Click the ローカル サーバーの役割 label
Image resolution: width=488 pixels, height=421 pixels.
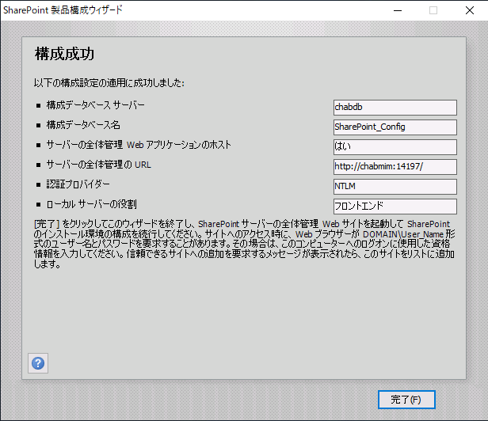pyautogui.click(x=92, y=204)
